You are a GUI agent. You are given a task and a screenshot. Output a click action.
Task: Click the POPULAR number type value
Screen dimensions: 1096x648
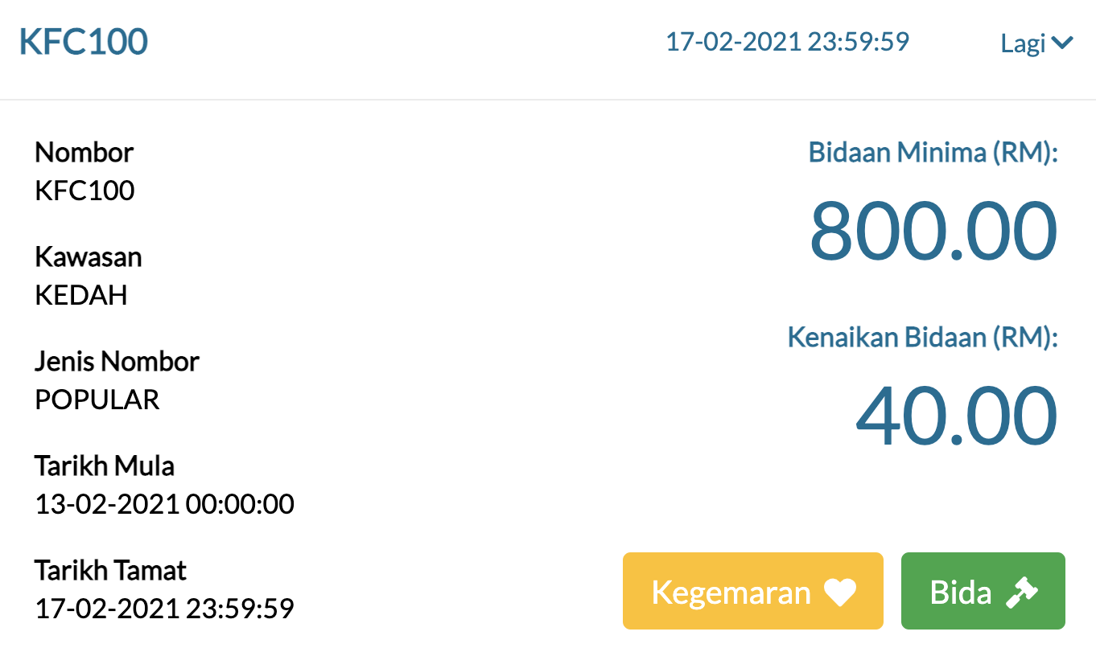coord(97,400)
